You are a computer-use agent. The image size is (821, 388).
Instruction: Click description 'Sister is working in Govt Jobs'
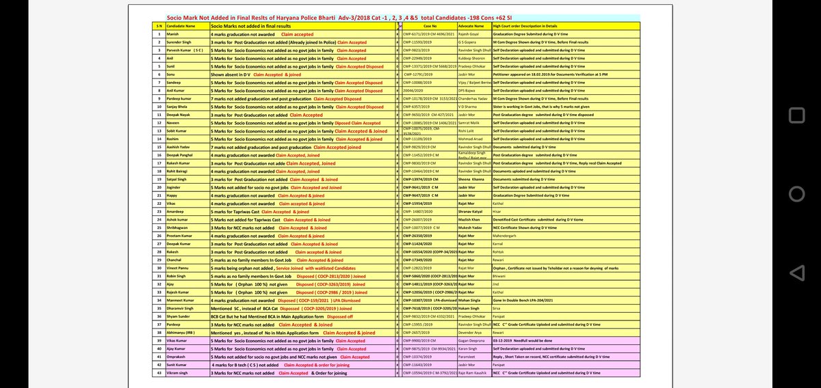[519, 107]
